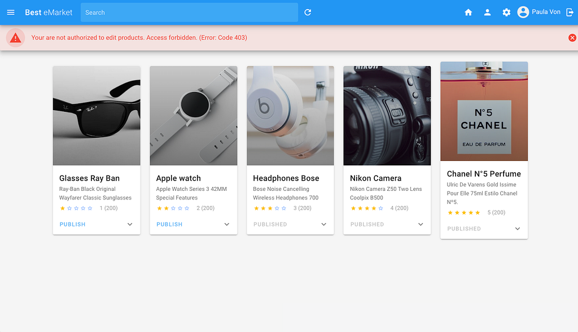This screenshot has height=332, width=578.
Task: Click in the Search field
Action: pyautogui.click(x=189, y=12)
